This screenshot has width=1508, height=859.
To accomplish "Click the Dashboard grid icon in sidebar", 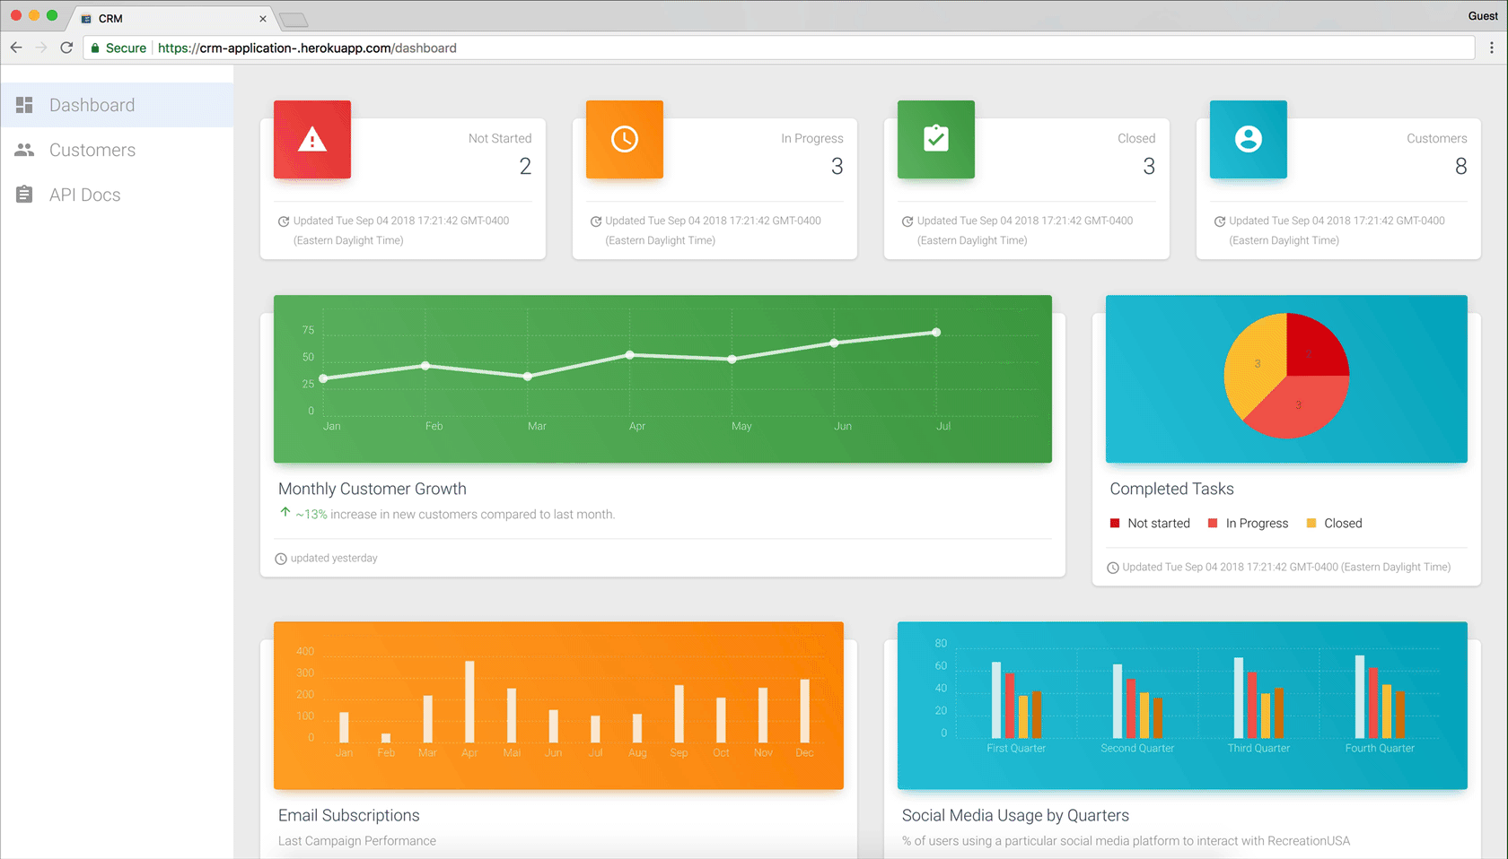I will point(24,105).
